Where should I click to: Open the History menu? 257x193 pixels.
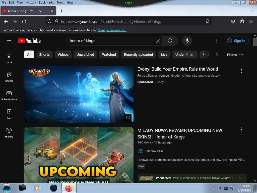pyautogui.click(x=31, y=3)
